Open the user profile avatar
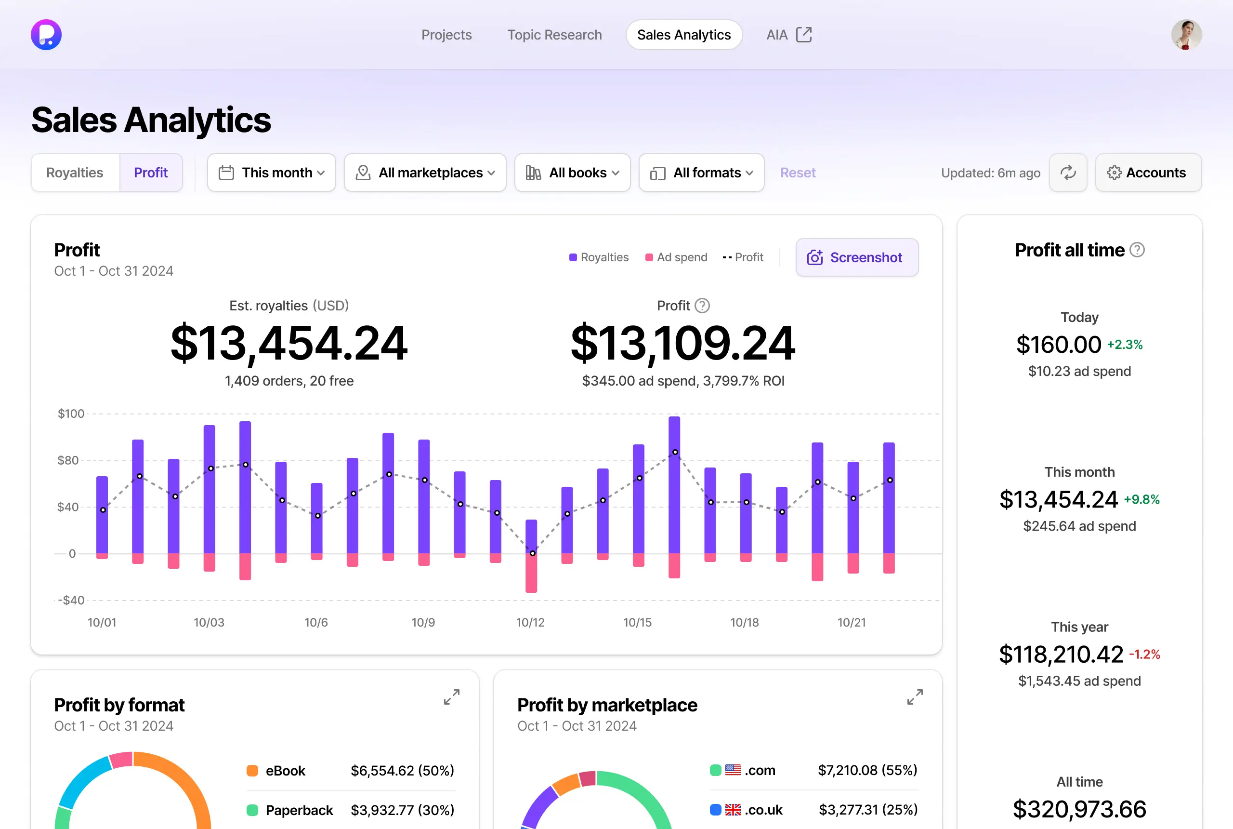 pos(1186,35)
